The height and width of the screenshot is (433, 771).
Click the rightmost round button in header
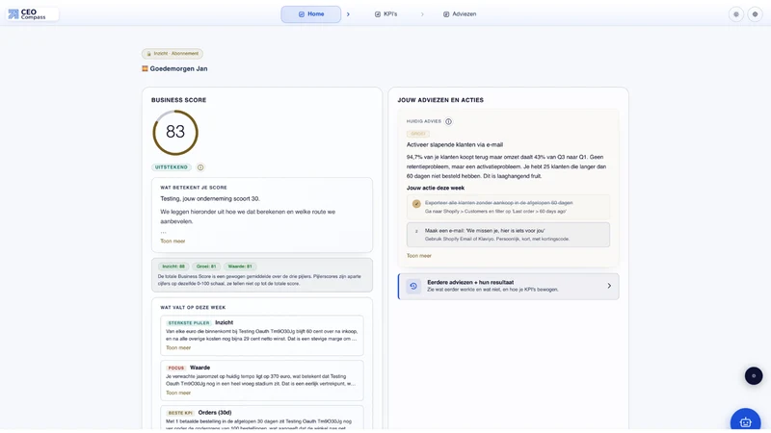[x=756, y=14]
